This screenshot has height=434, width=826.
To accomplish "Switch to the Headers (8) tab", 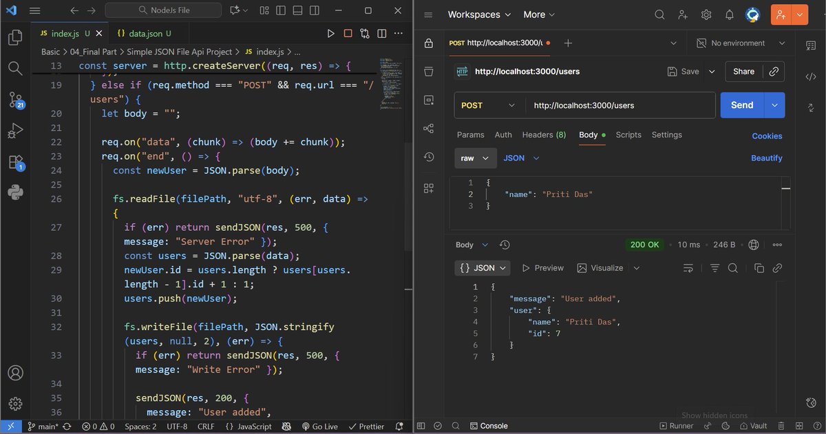I will pos(544,134).
